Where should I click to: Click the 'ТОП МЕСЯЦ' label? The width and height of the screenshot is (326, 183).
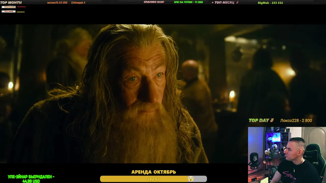pyautogui.click(x=224, y=3)
